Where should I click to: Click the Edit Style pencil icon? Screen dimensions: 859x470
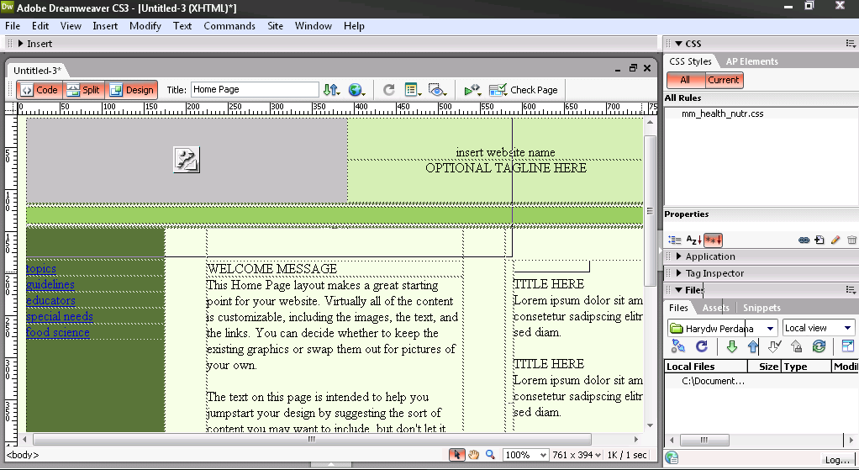pos(835,240)
